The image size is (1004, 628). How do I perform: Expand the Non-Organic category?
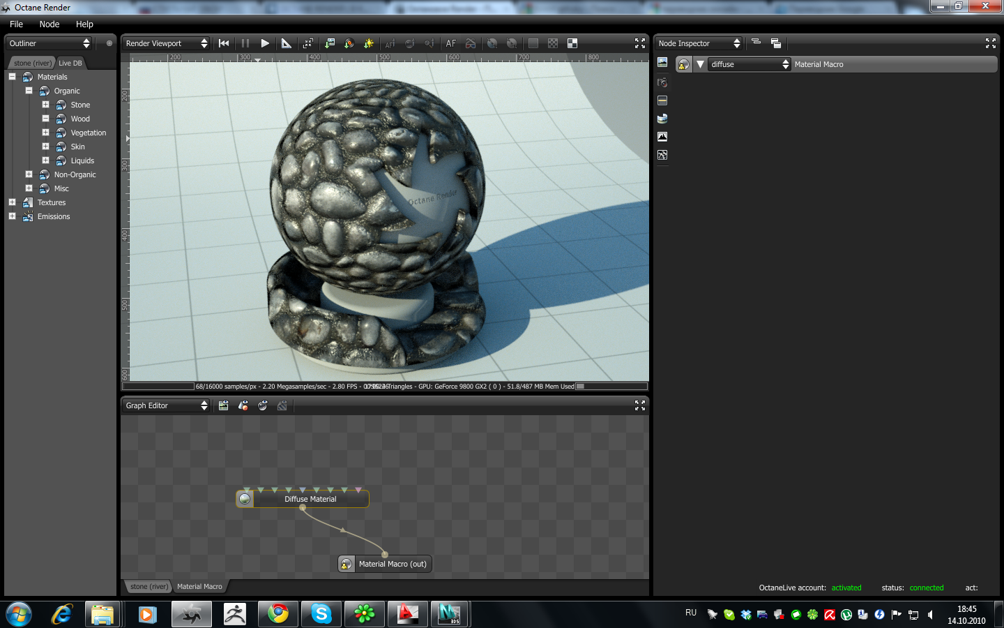pos(29,174)
